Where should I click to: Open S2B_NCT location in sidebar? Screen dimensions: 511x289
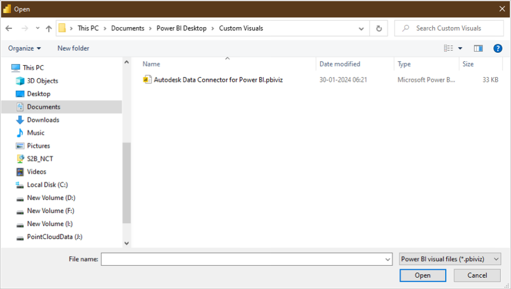click(x=40, y=159)
